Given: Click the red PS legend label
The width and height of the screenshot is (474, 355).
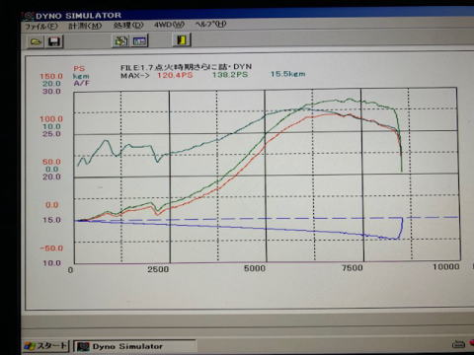Looking at the screenshot, I should coord(79,68).
